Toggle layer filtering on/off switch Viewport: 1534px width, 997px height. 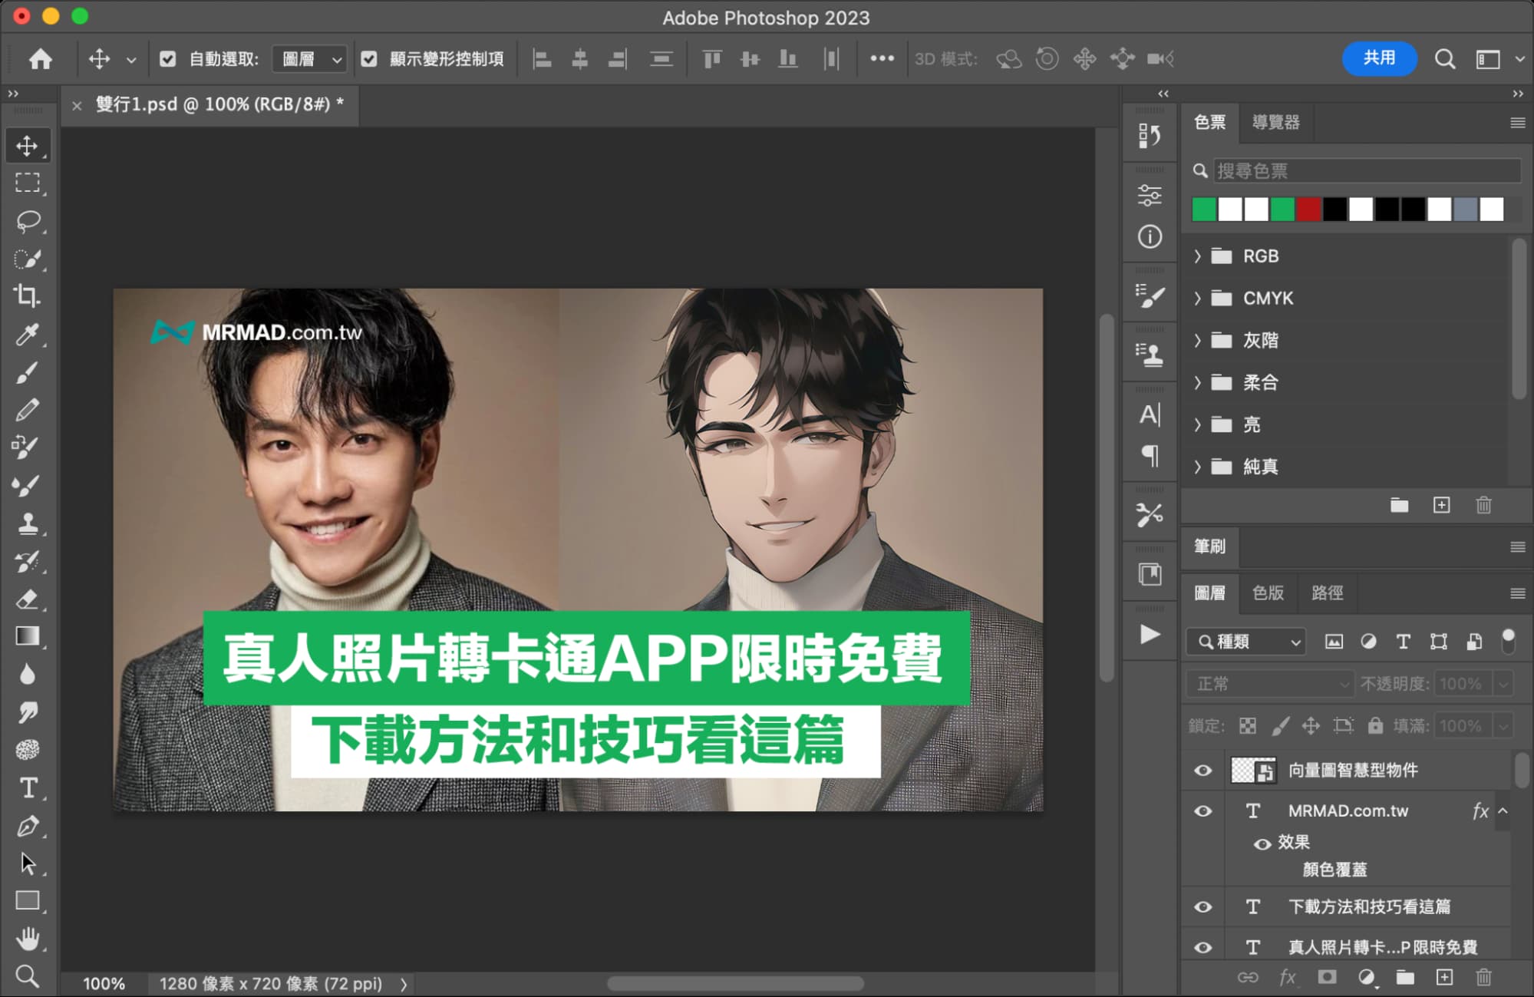coord(1508,641)
